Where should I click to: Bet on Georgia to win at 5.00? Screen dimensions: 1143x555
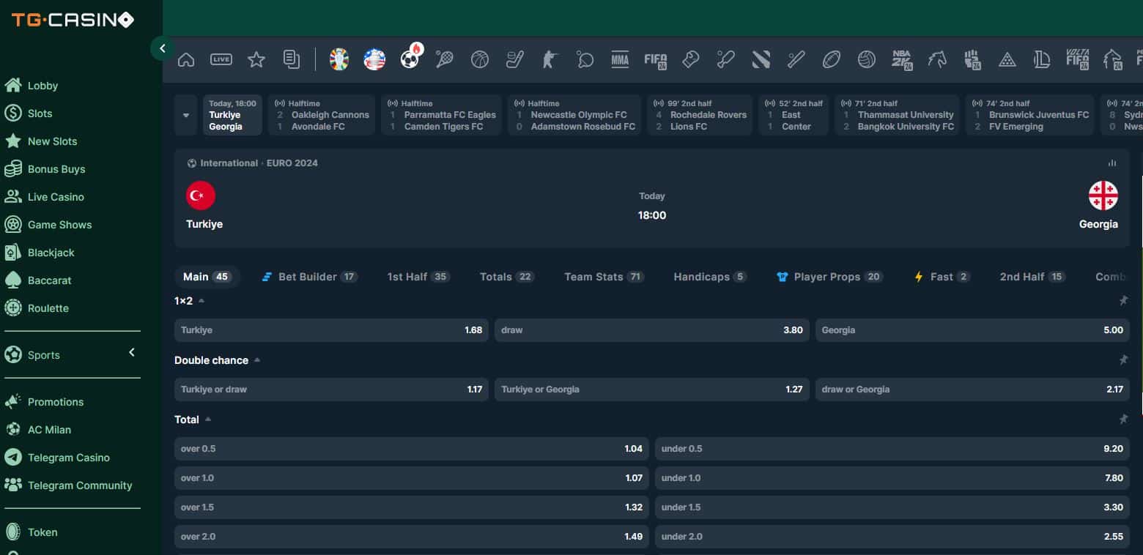coord(972,330)
